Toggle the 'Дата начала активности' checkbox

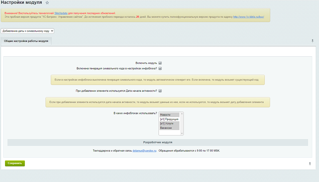(160, 91)
